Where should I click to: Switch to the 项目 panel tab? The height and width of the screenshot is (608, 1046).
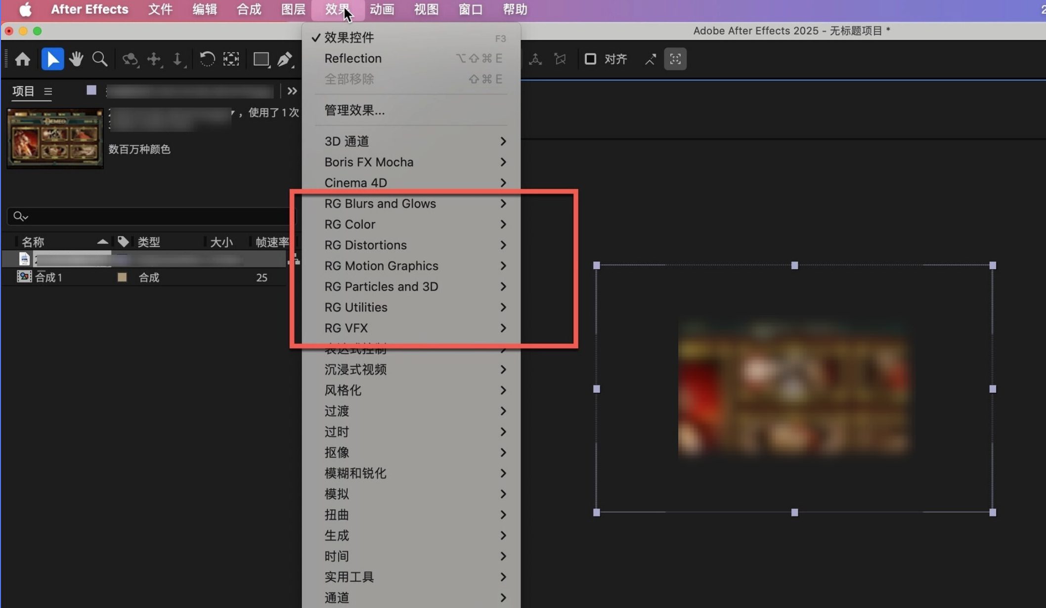click(x=23, y=91)
